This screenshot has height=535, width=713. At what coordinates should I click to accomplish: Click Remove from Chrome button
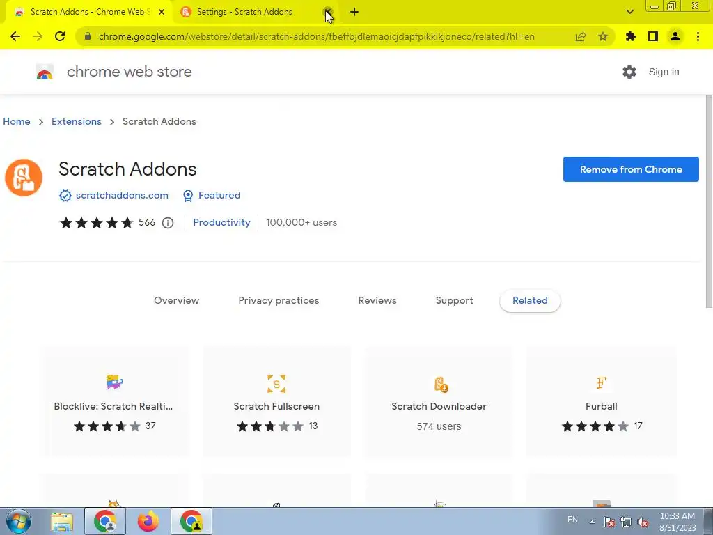(x=631, y=169)
